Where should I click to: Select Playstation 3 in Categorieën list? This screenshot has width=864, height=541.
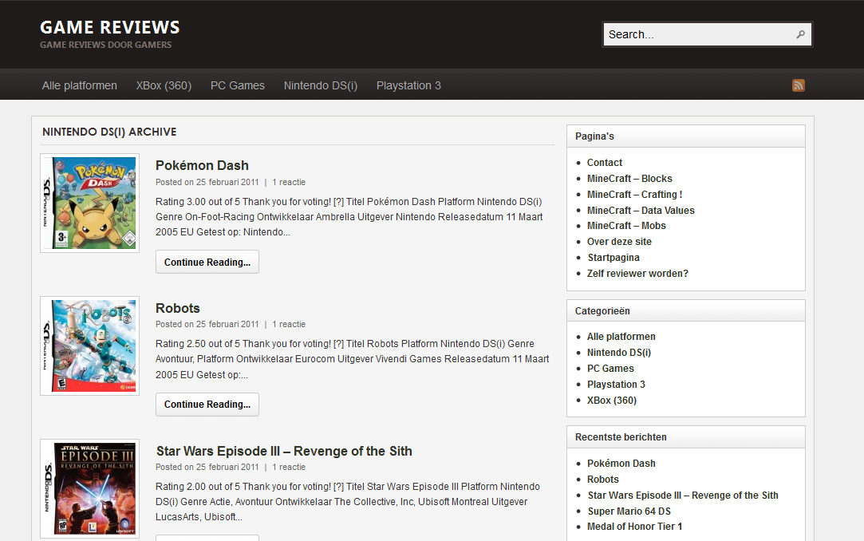pyautogui.click(x=616, y=385)
